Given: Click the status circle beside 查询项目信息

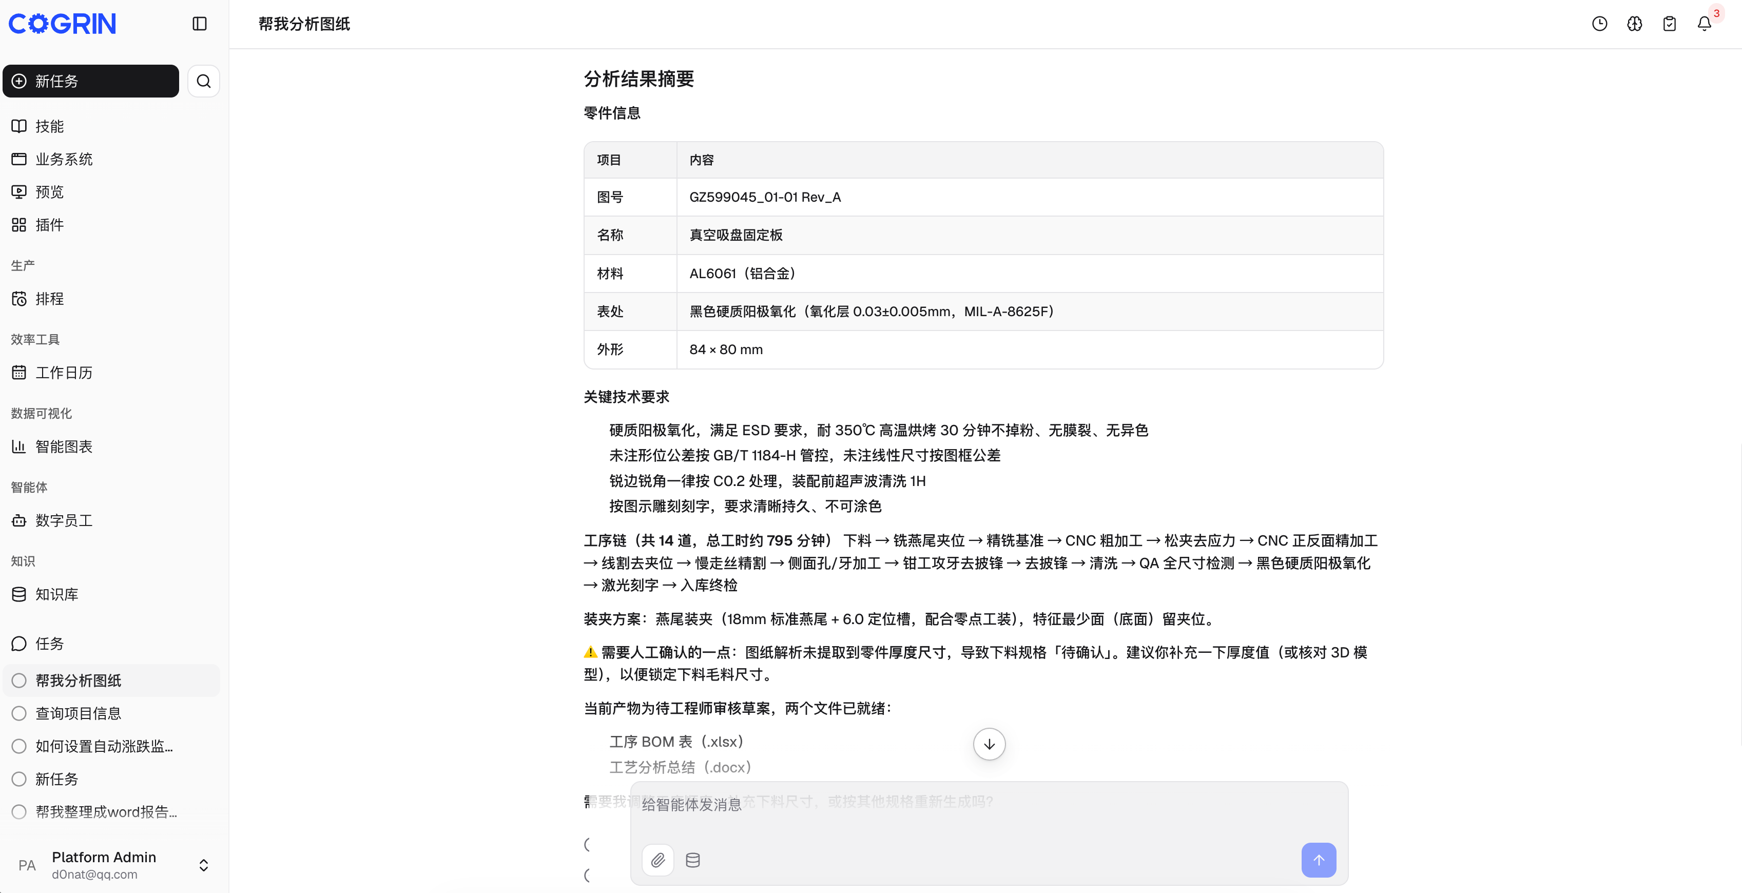Looking at the screenshot, I should click(x=19, y=713).
